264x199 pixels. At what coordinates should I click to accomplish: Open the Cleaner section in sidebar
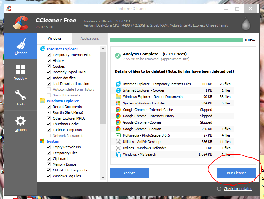[x=20, y=46]
